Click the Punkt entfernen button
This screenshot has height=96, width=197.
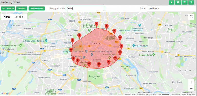click(x=37, y=8)
